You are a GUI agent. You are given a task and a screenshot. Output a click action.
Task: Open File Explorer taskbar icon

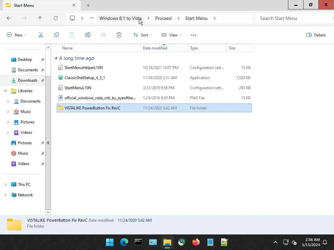167,242
